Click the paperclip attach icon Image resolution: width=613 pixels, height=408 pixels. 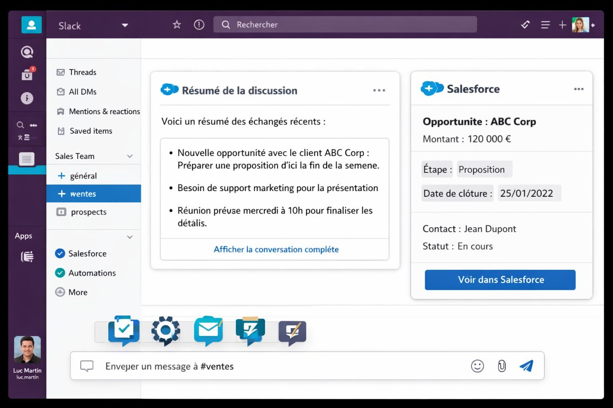pyautogui.click(x=502, y=366)
